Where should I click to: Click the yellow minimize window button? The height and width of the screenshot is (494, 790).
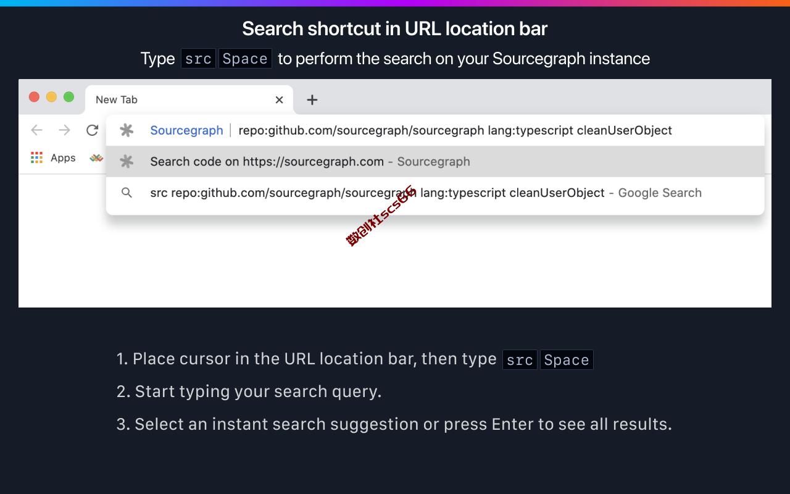[x=51, y=97]
